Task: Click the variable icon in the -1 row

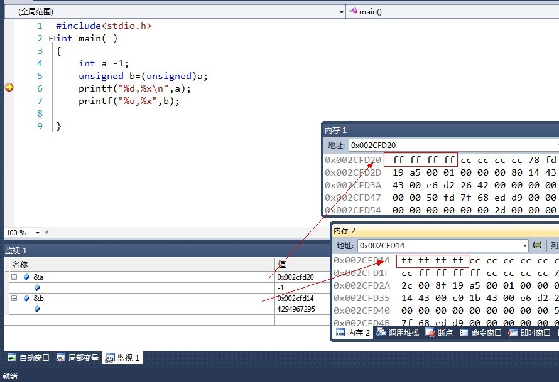Action: coord(37,288)
